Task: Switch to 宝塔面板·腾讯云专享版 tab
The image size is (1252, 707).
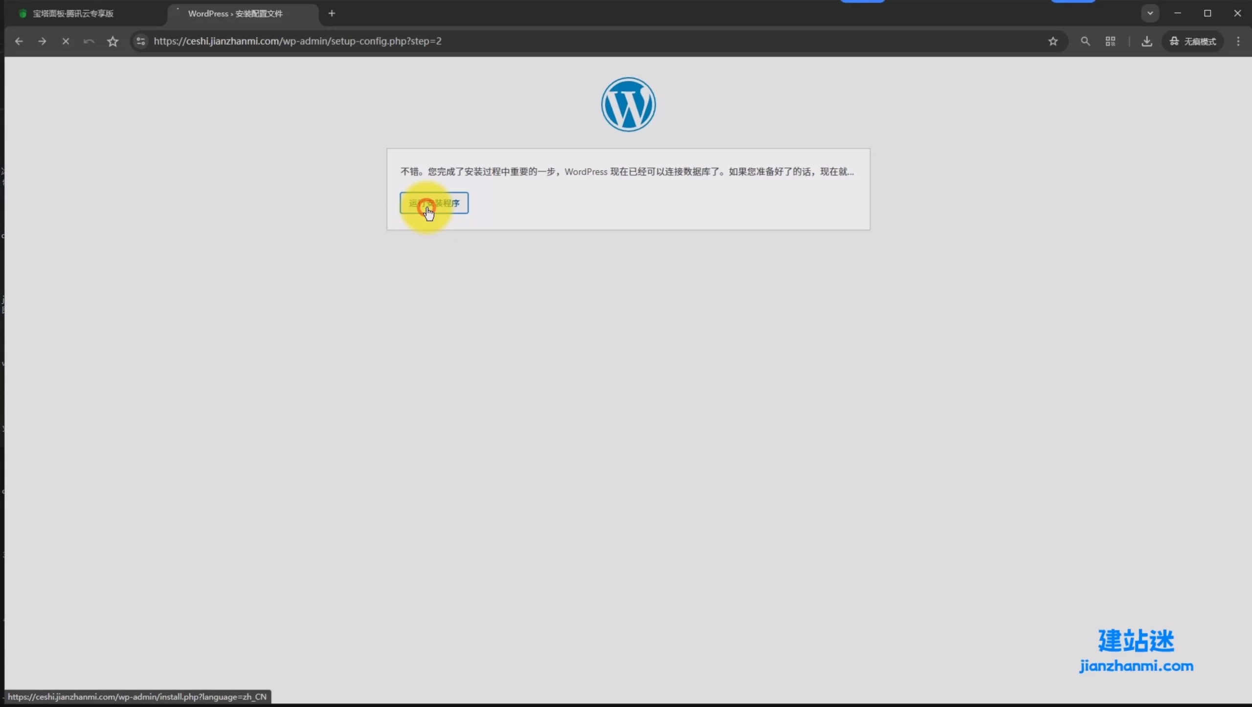Action: 73,14
